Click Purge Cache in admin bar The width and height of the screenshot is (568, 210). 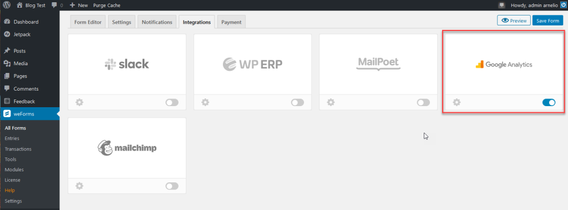pyautogui.click(x=106, y=6)
